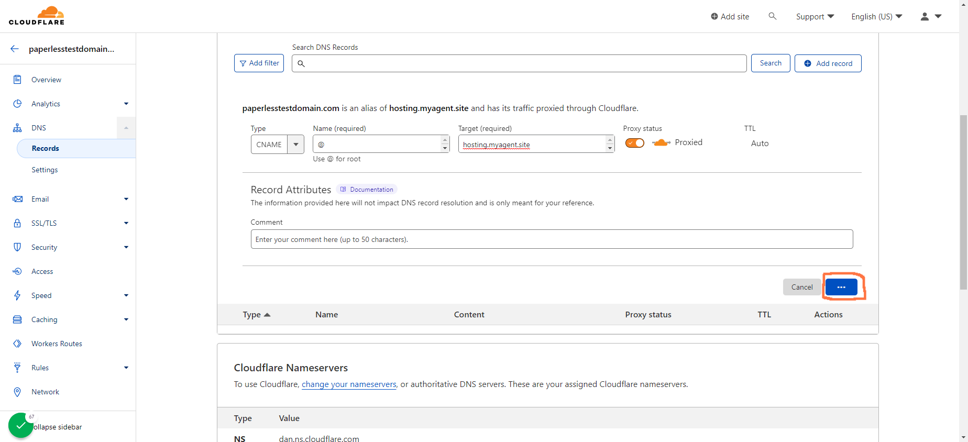The image size is (968, 442).
Task: Click the Add filter button
Action: (x=259, y=63)
